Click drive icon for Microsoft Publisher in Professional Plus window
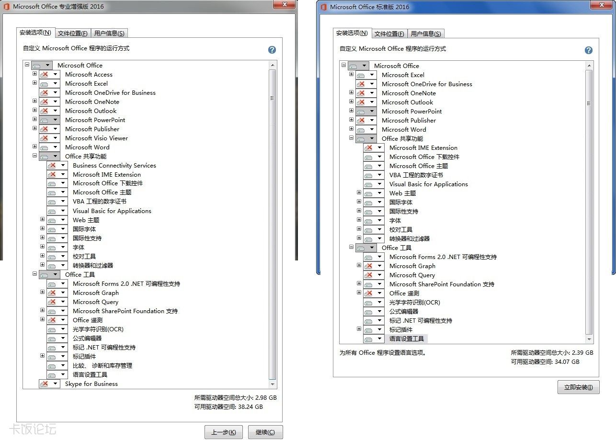Image resolution: width=616 pixels, height=440 pixels. [45, 129]
